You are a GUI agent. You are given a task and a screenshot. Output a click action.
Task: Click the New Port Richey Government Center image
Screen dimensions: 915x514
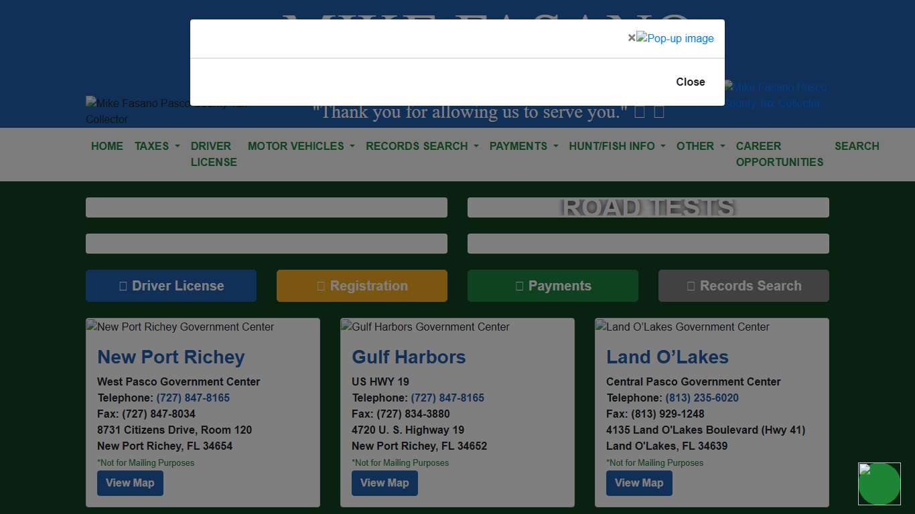coord(180,327)
